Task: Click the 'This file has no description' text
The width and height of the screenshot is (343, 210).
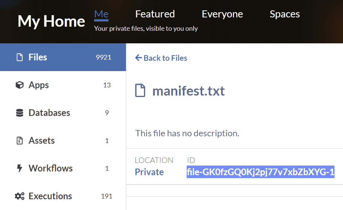Action: (187, 133)
